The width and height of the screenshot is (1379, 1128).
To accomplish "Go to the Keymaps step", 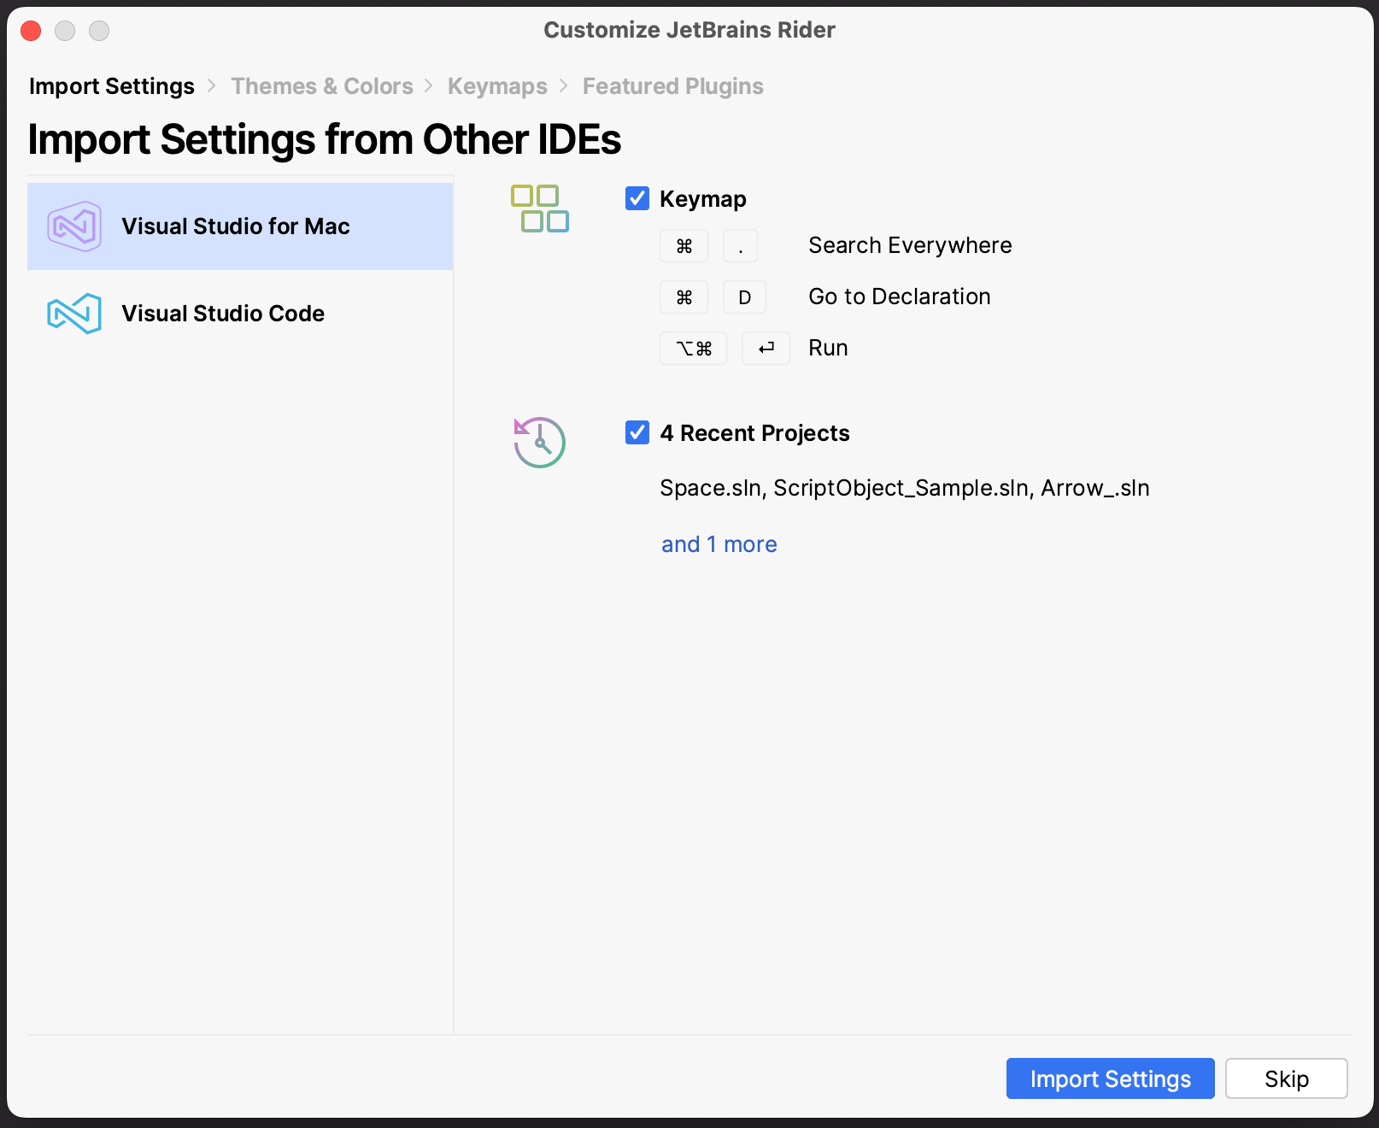I will (497, 86).
